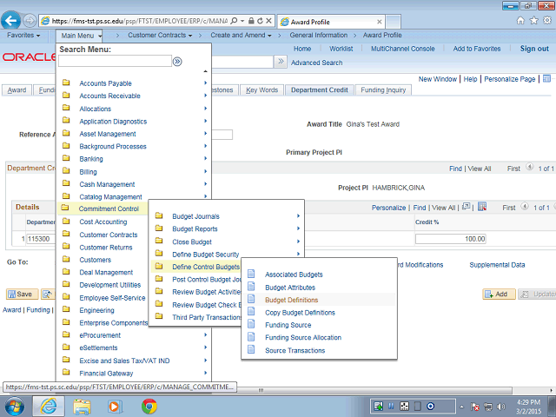Click the Credit % input field
Screen dimensions: 556x417
[450, 238]
